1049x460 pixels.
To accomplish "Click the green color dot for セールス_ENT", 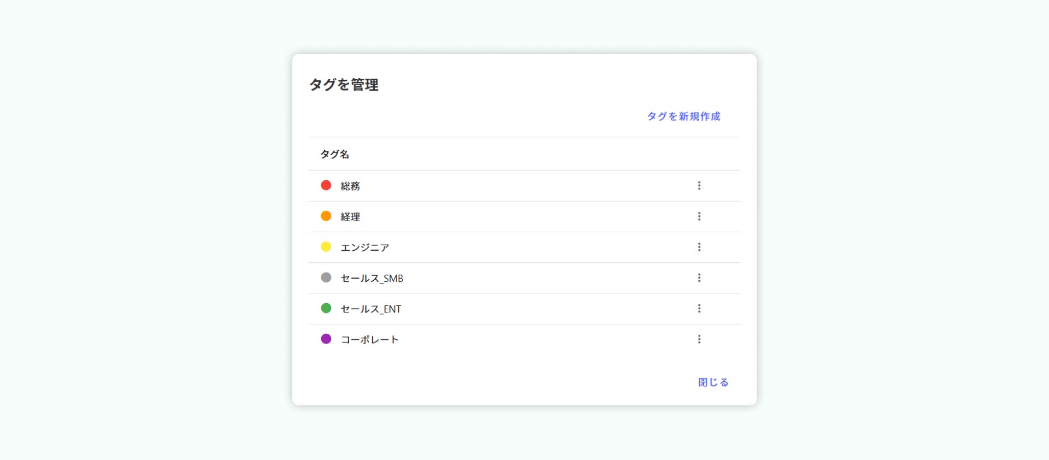I will [326, 308].
